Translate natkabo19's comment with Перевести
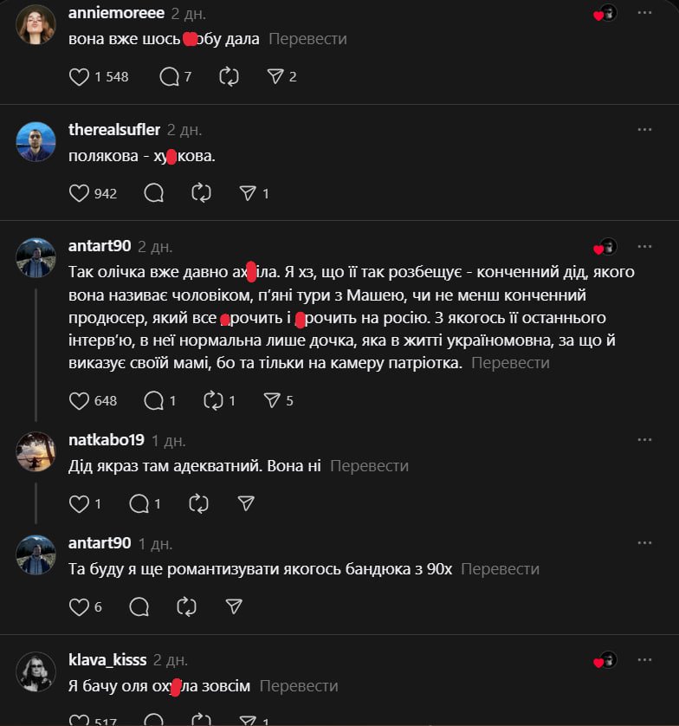 369,466
